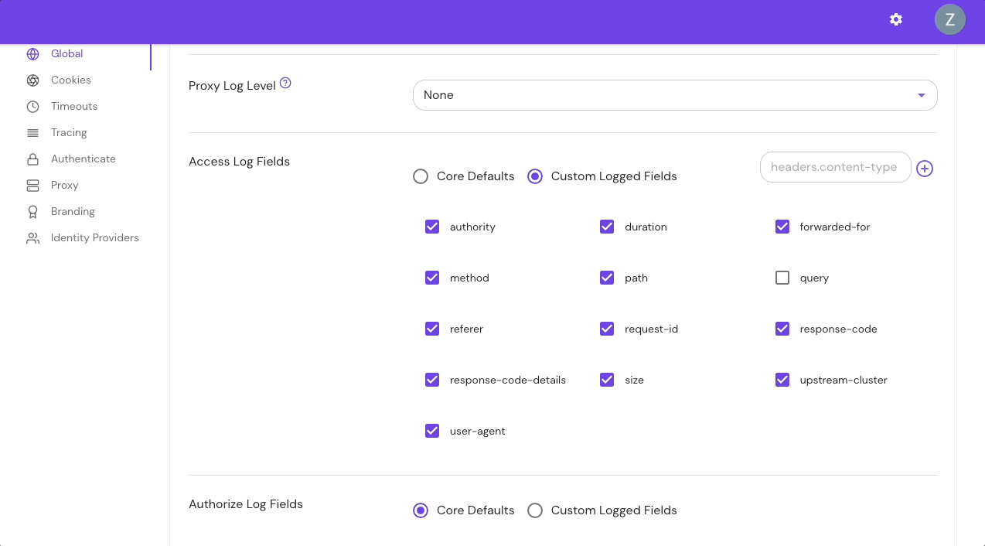
Task: Open the Identity Providers sidebar entry
Action: (94, 237)
